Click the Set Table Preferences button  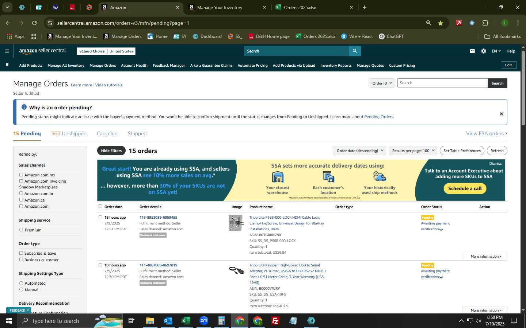(462, 151)
